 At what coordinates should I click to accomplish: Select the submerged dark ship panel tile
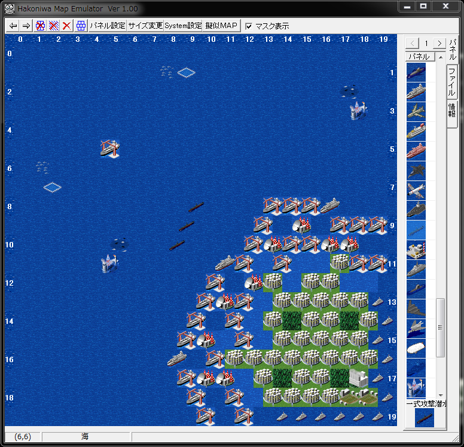click(x=416, y=368)
